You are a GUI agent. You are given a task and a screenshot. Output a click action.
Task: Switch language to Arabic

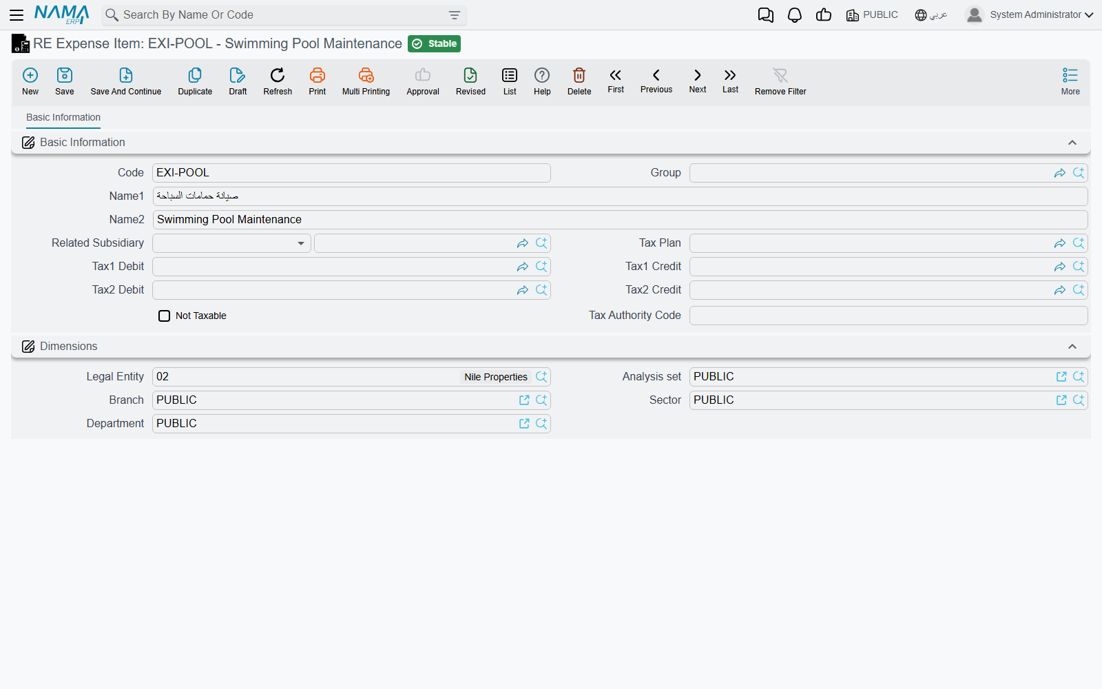(x=931, y=15)
